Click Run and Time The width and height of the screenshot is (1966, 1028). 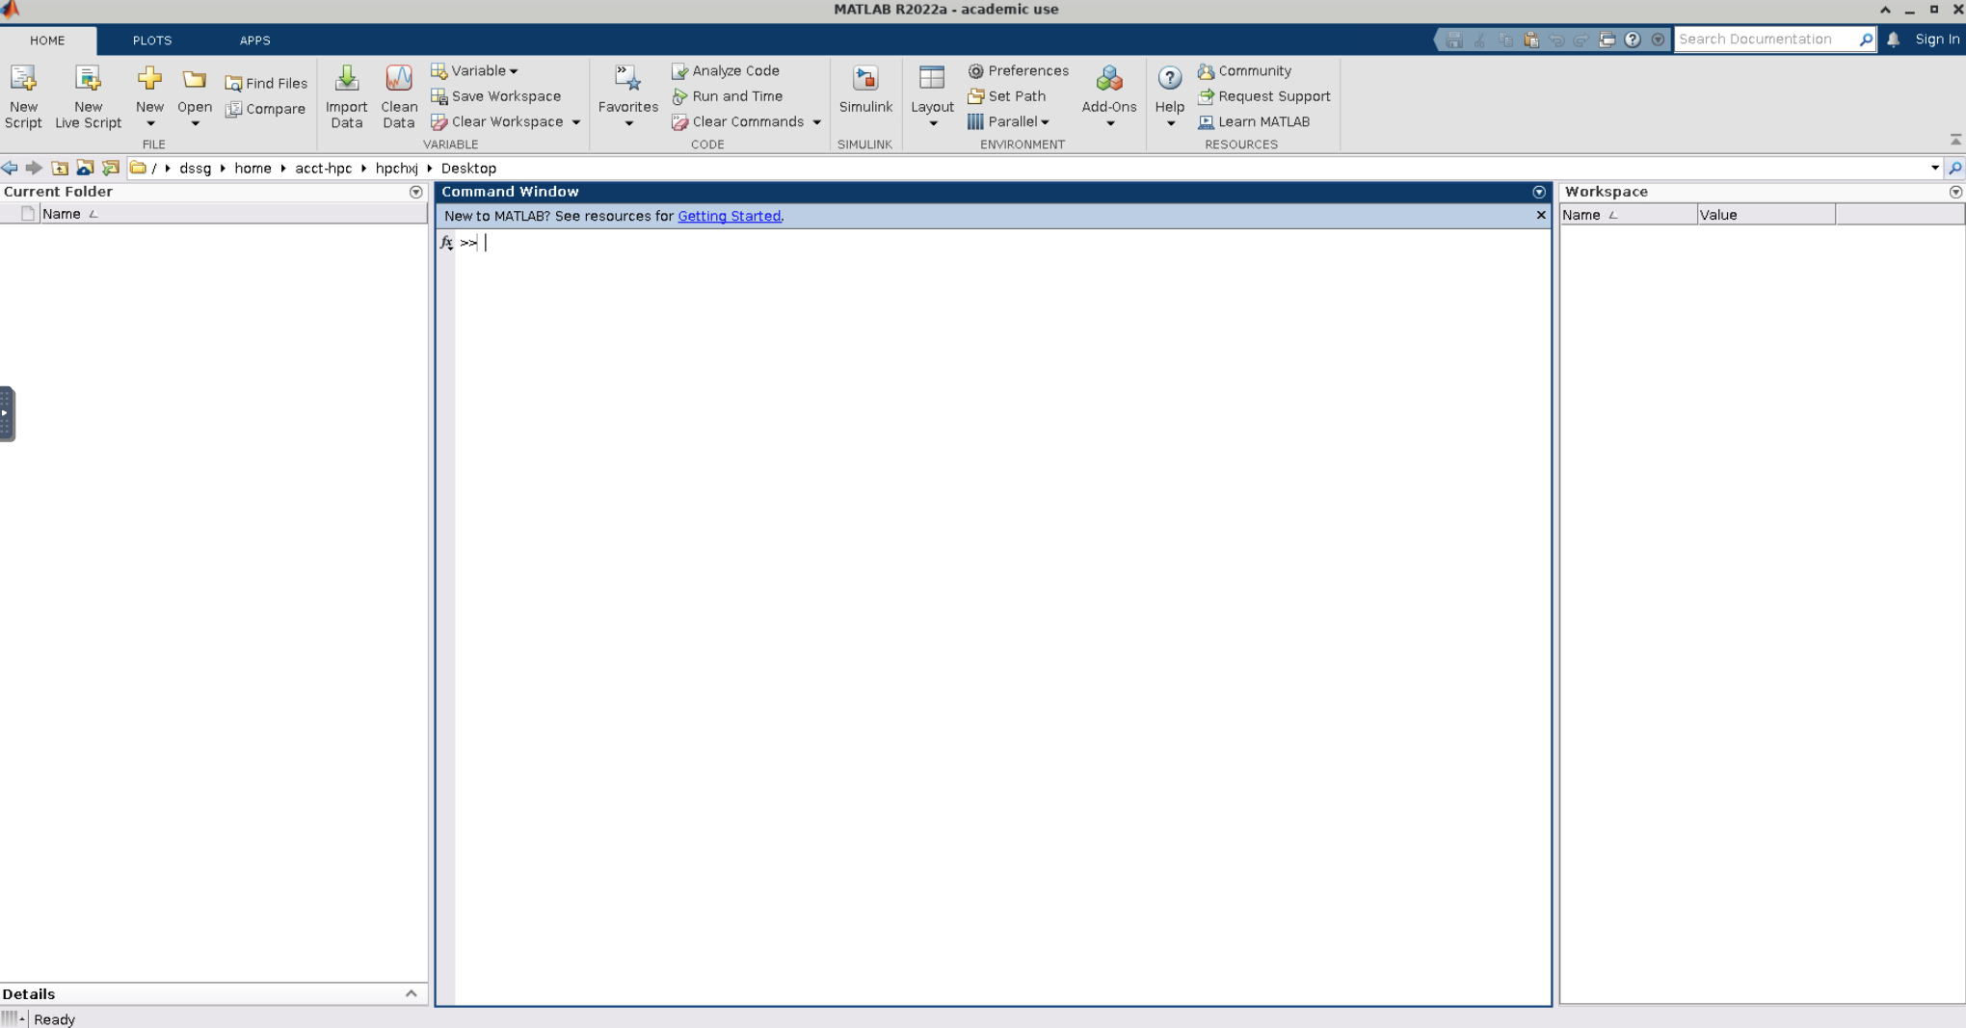tap(728, 96)
